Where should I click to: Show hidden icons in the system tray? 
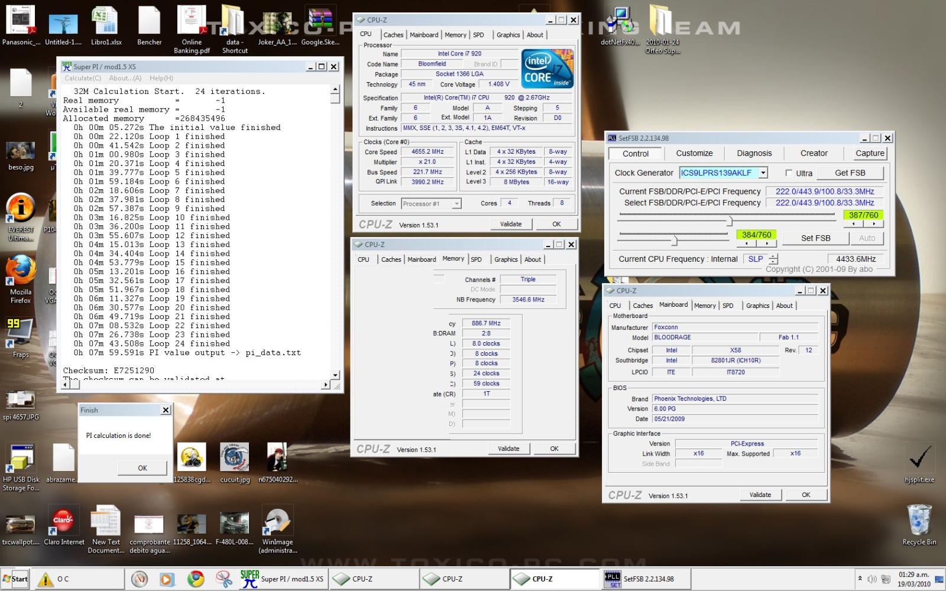tap(860, 579)
